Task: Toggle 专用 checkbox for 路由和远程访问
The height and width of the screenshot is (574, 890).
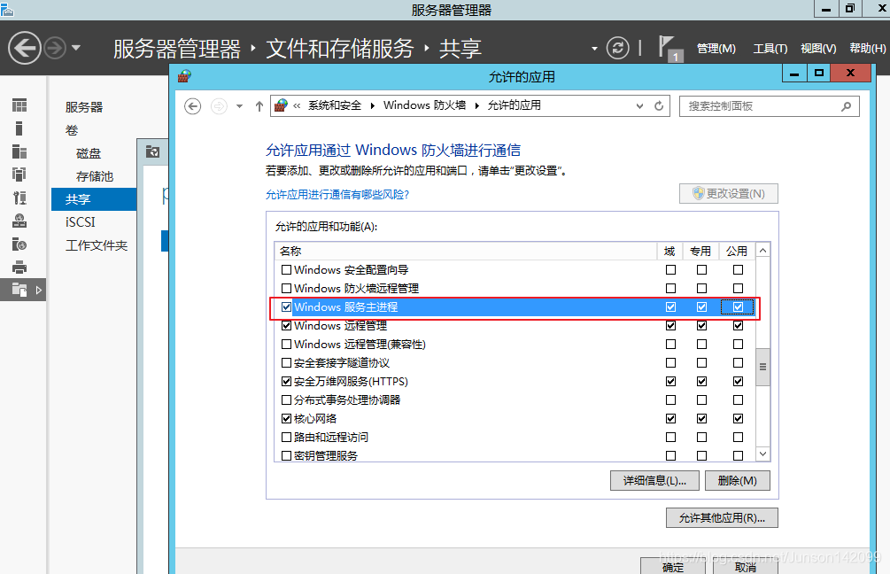Action: [x=702, y=438]
